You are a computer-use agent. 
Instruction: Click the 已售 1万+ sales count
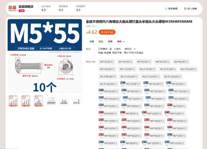pyautogui.click(x=91, y=26)
